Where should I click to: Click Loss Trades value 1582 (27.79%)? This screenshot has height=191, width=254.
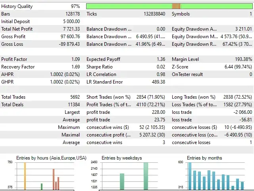238,105
